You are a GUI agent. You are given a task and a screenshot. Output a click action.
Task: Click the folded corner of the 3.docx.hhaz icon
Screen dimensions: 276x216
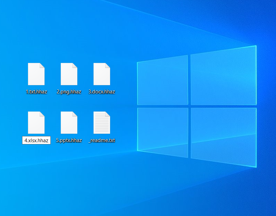pyautogui.click(x=108, y=65)
